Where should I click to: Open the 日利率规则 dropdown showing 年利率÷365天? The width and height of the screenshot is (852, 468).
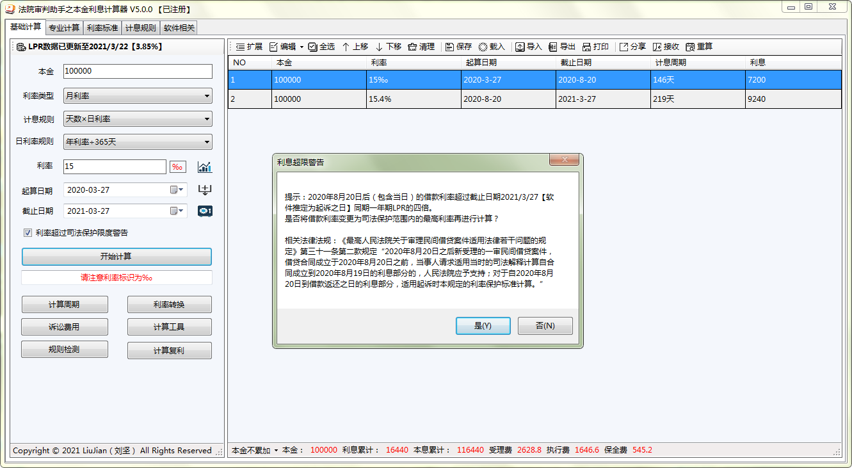point(138,142)
